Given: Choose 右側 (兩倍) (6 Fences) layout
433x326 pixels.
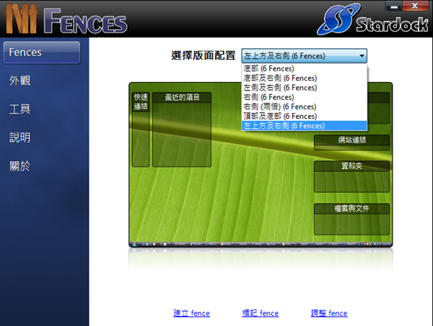Looking at the screenshot, I should (304, 107).
